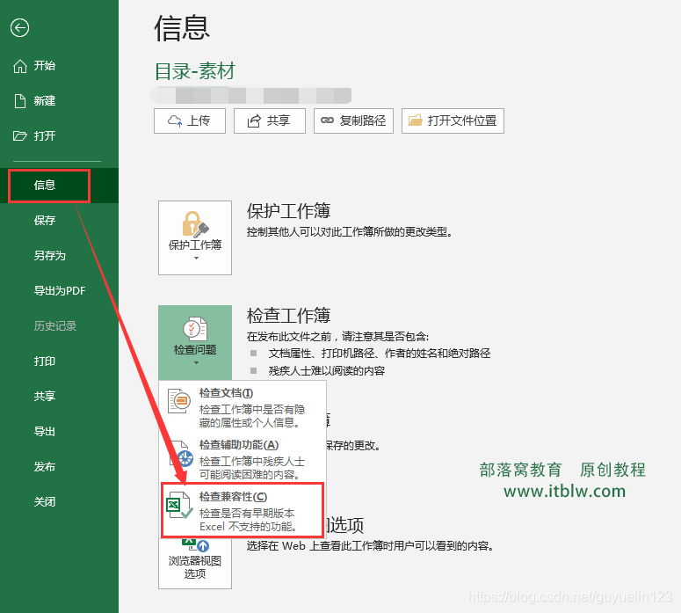Click the 检查问题 document checklist icon

click(195, 329)
